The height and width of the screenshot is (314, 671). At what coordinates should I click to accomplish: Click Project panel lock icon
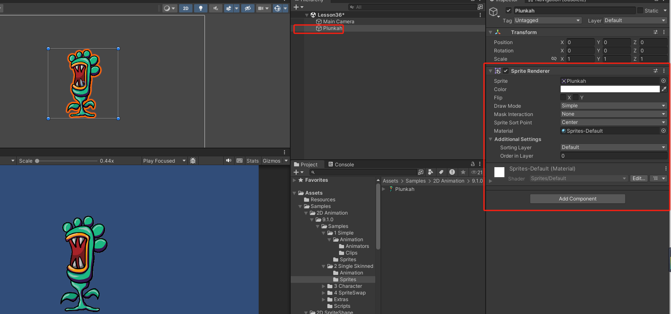[x=473, y=164]
